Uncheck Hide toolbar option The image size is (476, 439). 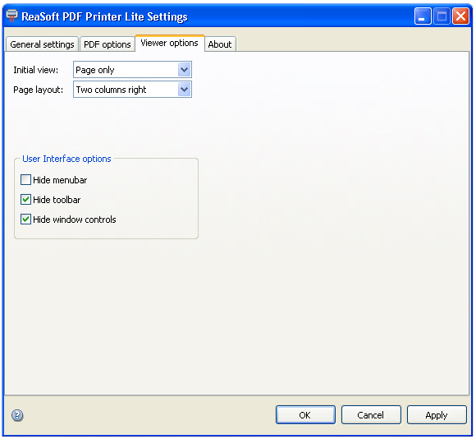(x=25, y=200)
